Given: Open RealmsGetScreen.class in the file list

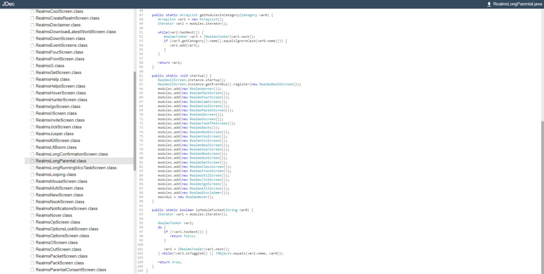Looking at the screenshot, I should click(59, 73).
